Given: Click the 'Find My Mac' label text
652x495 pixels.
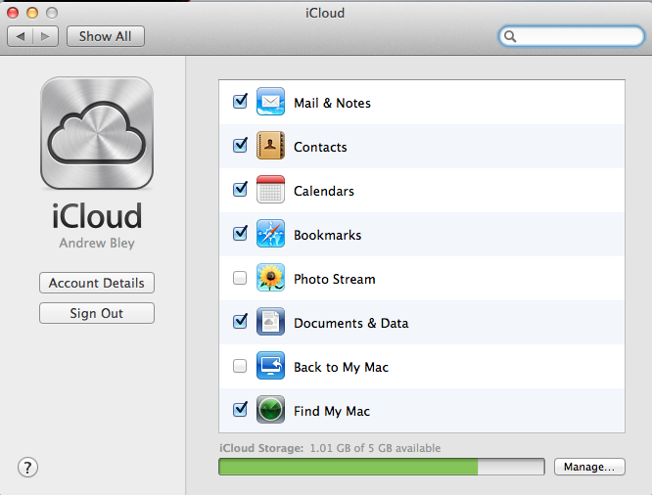Looking at the screenshot, I should (x=332, y=412).
